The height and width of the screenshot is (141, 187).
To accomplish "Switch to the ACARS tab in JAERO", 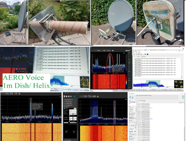I will click(138, 57).
